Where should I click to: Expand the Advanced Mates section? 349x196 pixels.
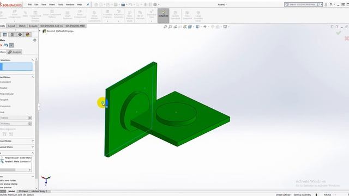(x=33, y=141)
